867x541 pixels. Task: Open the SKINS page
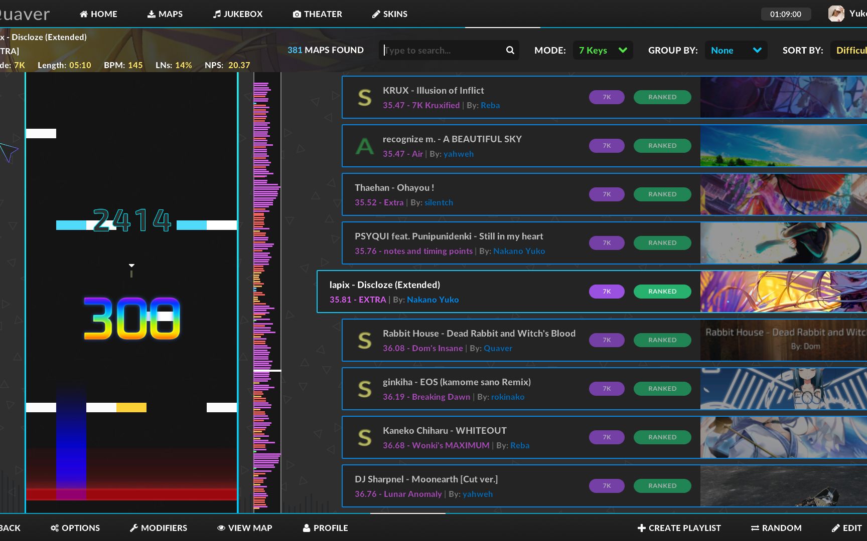click(x=390, y=14)
